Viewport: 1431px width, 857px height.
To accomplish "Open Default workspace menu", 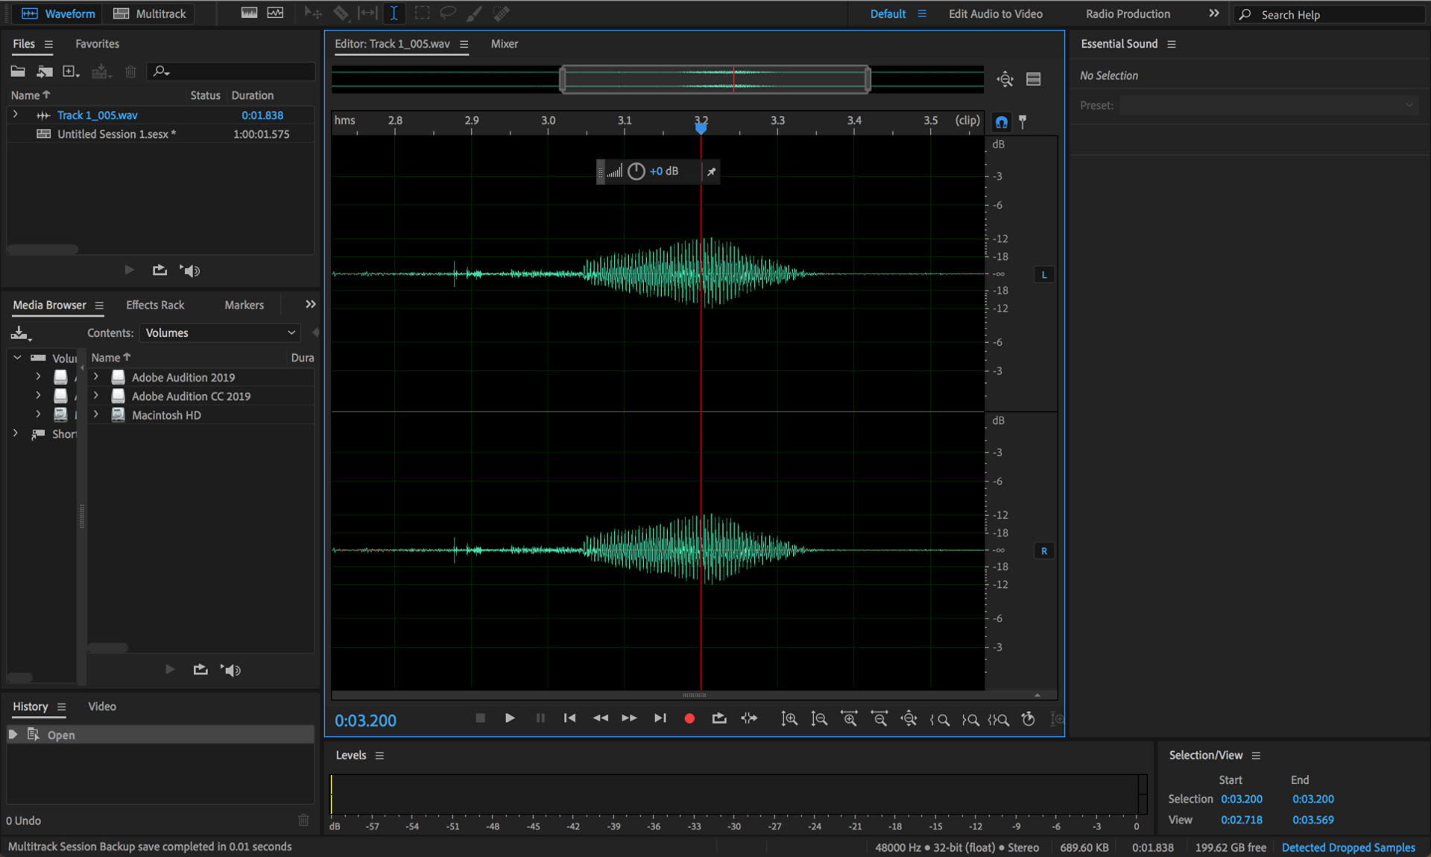I will click(922, 13).
